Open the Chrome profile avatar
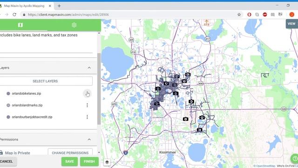This screenshot has height=168, width=298. tap(292, 14)
